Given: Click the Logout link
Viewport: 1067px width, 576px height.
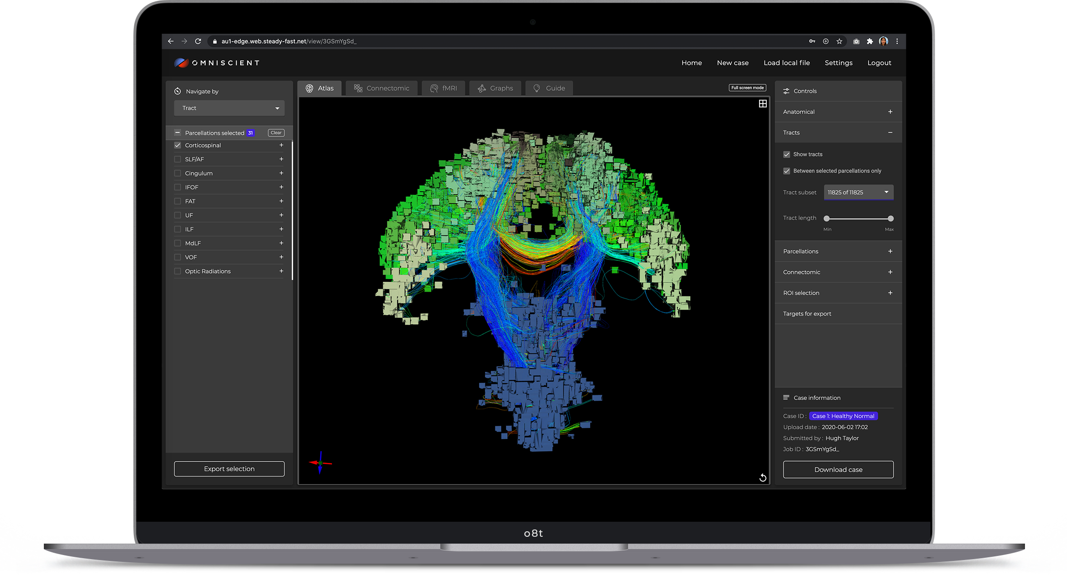Looking at the screenshot, I should point(879,63).
